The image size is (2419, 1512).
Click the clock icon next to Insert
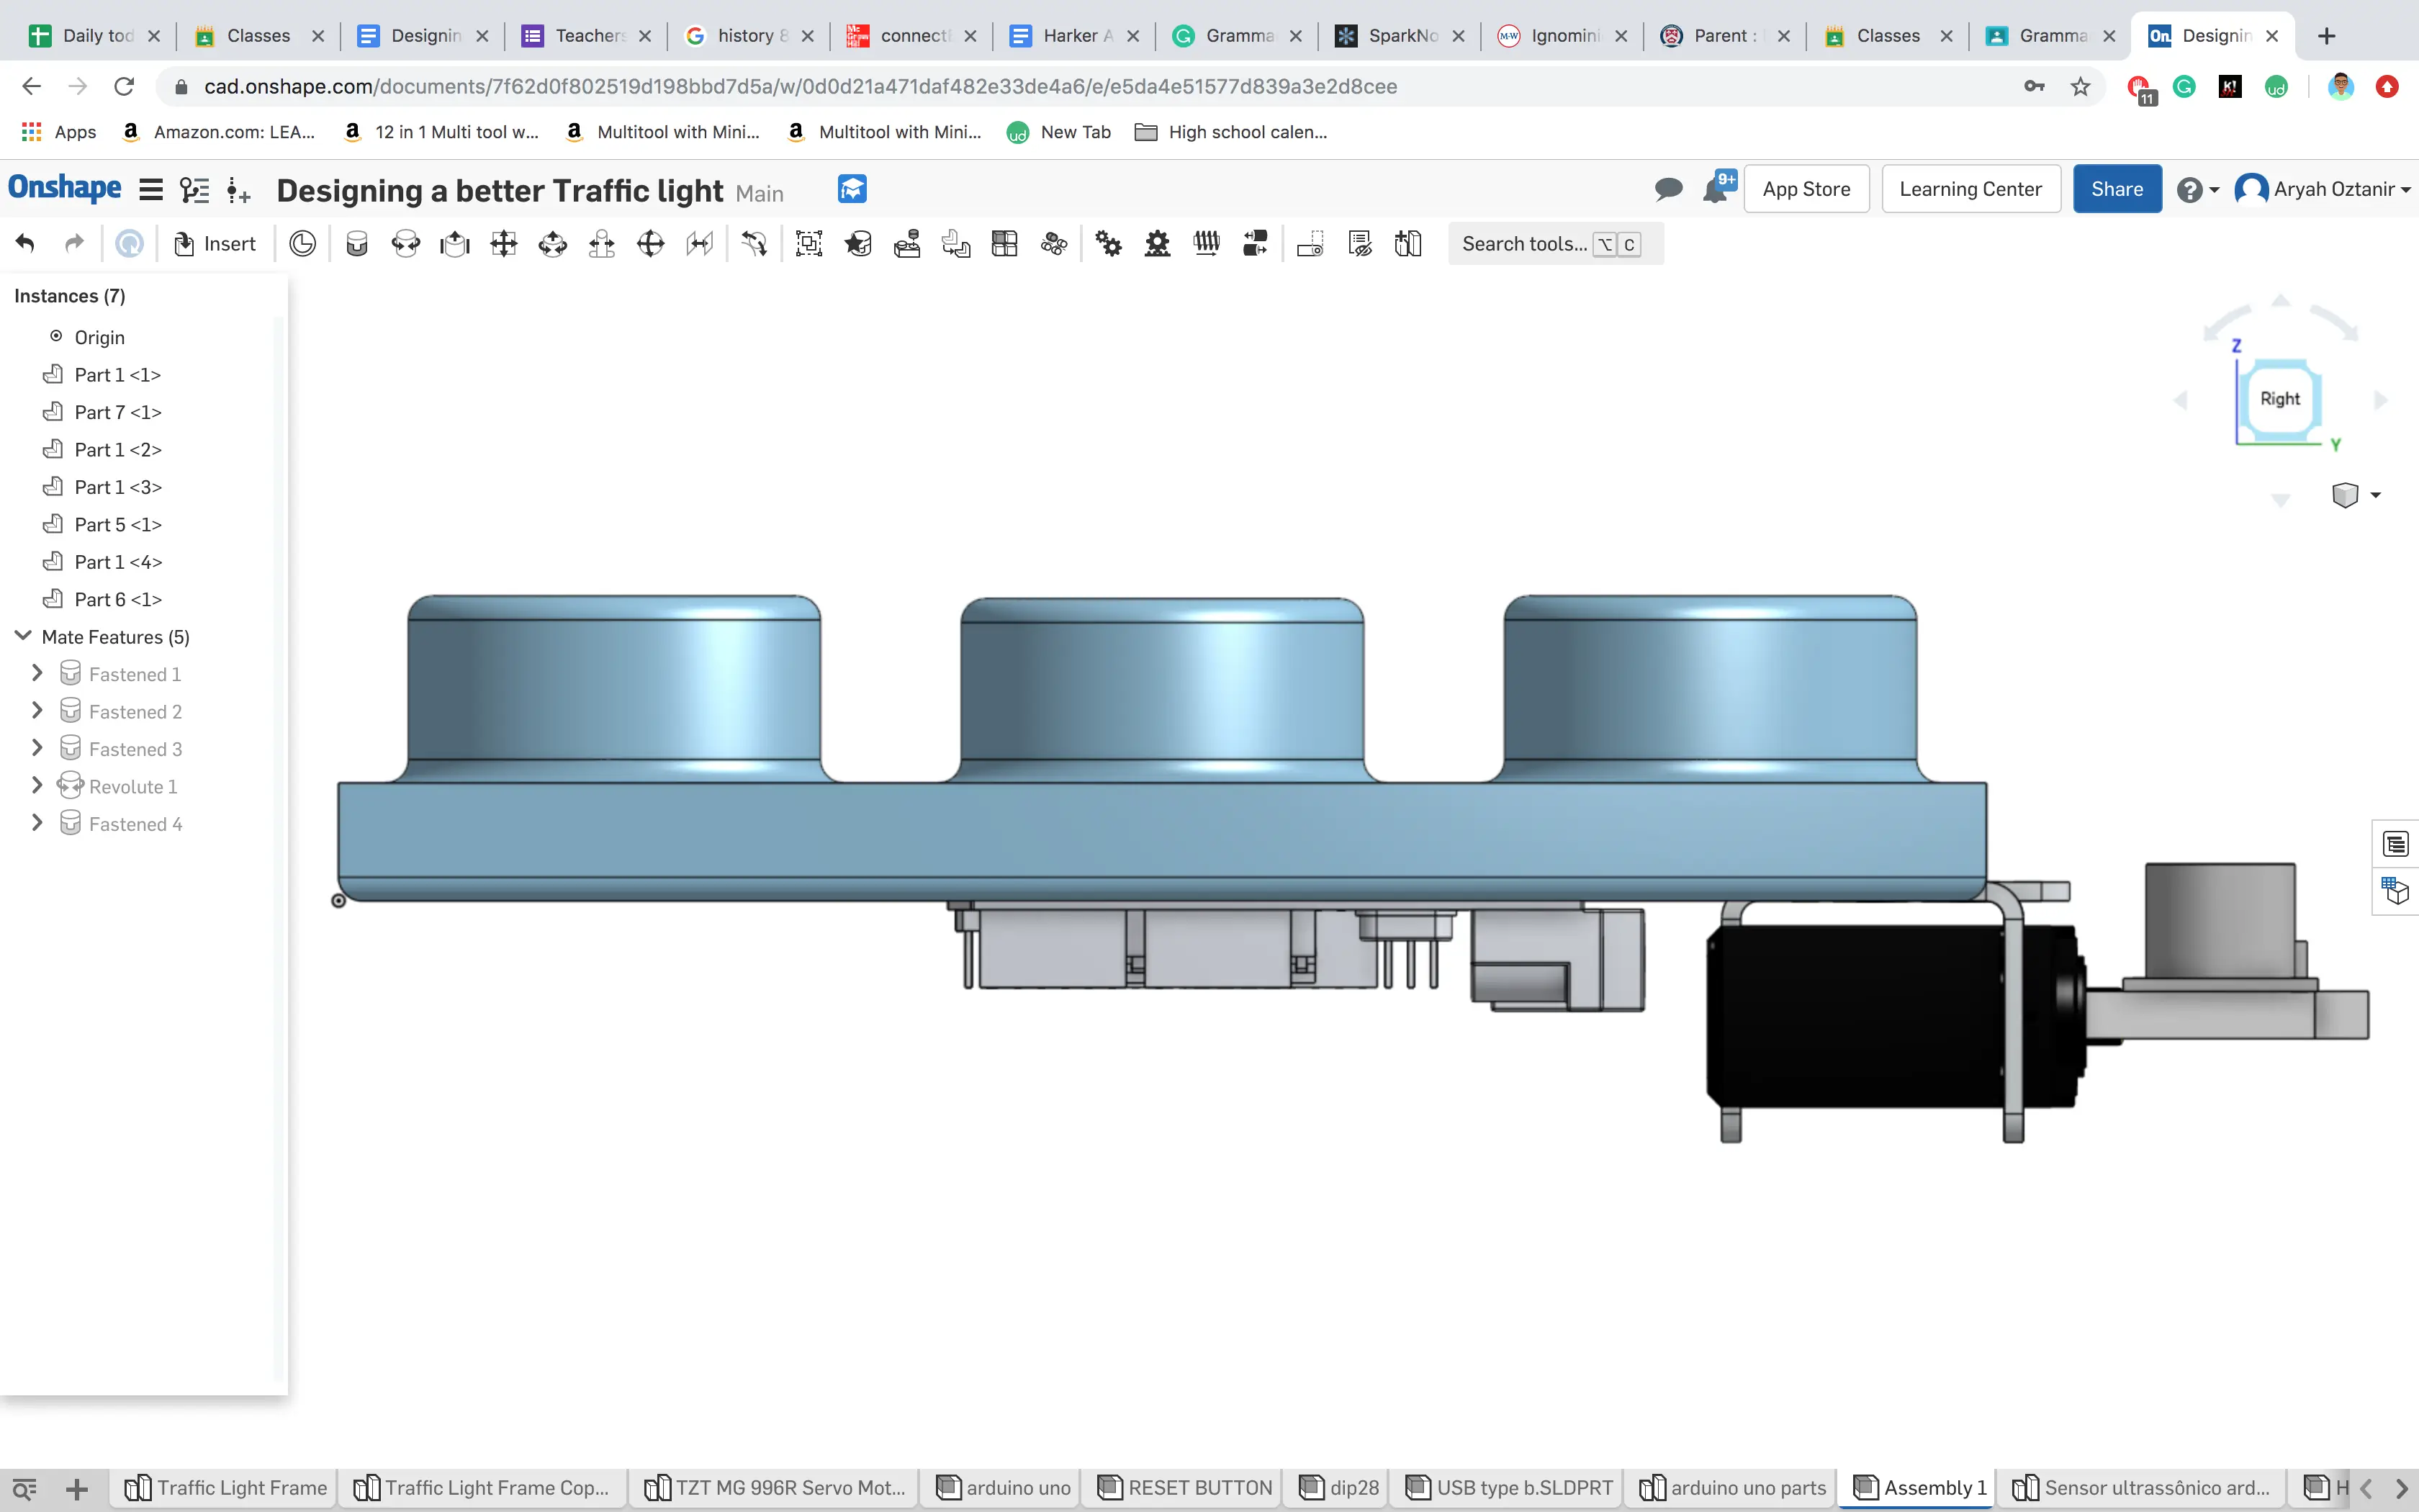(x=303, y=244)
